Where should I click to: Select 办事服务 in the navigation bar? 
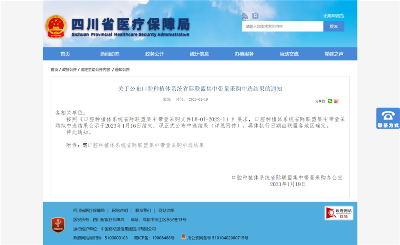coord(244,54)
